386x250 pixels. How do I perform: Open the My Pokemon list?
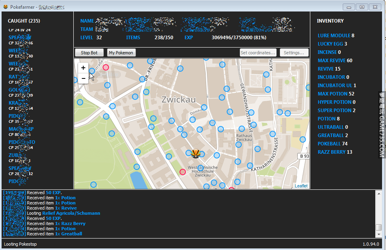coord(121,53)
